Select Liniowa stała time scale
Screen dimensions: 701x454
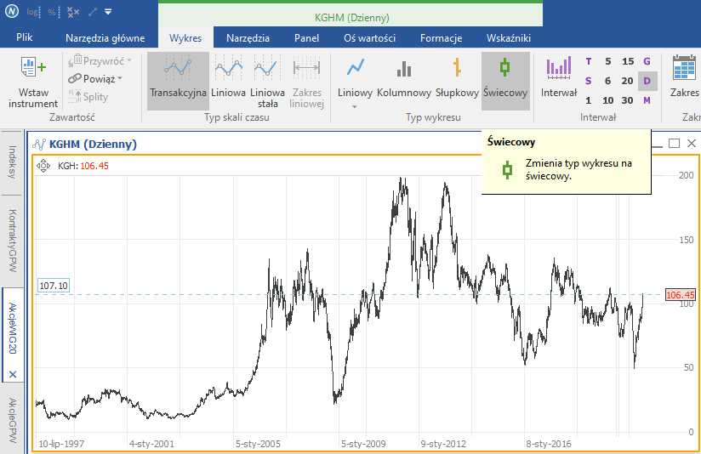[x=267, y=81]
